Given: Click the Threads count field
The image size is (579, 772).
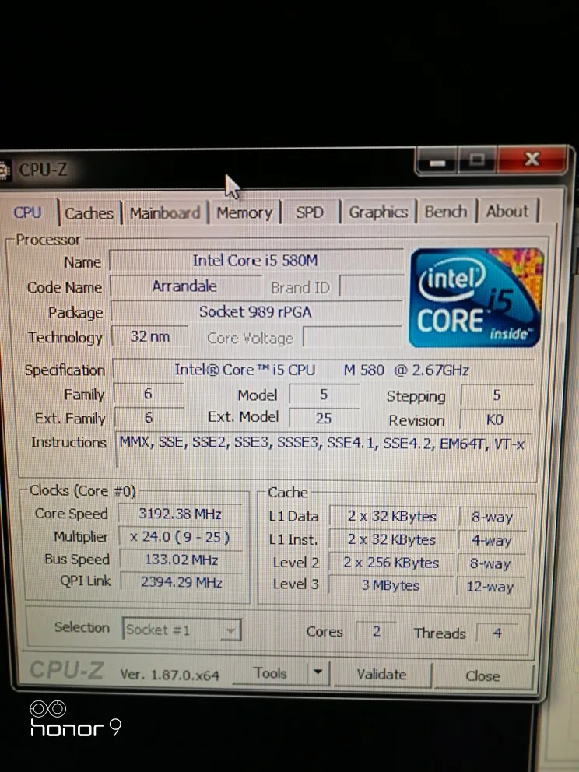Looking at the screenshot, I should [x=497, y=633].
